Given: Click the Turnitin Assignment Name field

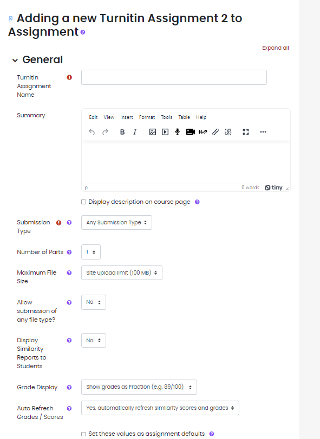Looking at the screenshot, I should point(173,77).
